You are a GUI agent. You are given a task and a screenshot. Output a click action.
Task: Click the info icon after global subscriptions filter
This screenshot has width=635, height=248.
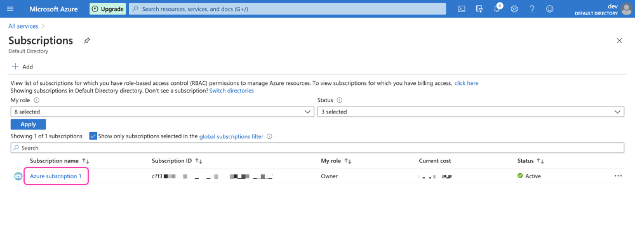pyautogui.click(x=269, y=136)
